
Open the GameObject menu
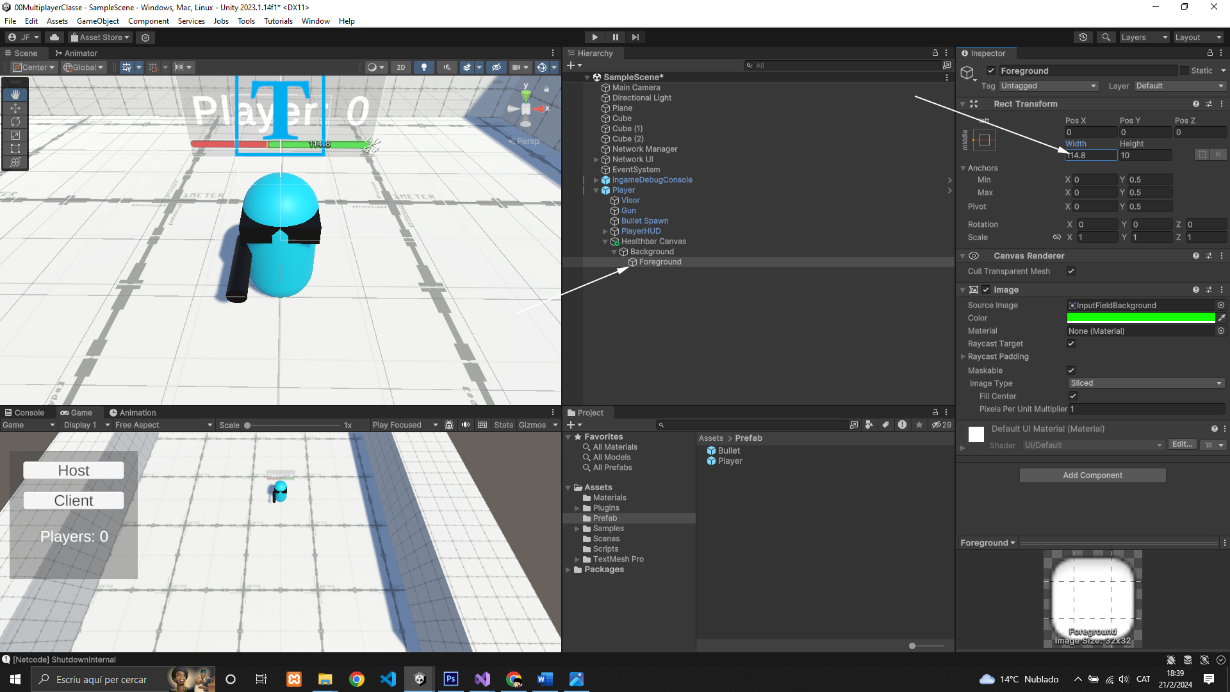[97, 21]
